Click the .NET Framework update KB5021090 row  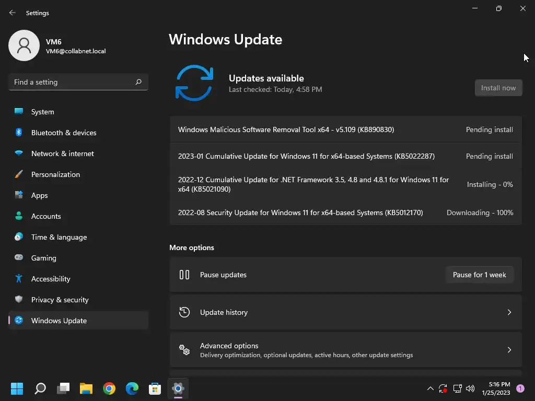pos(346,184)
